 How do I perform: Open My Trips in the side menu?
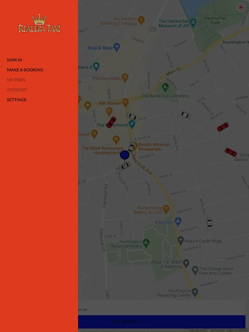click(x=16, y=80)
